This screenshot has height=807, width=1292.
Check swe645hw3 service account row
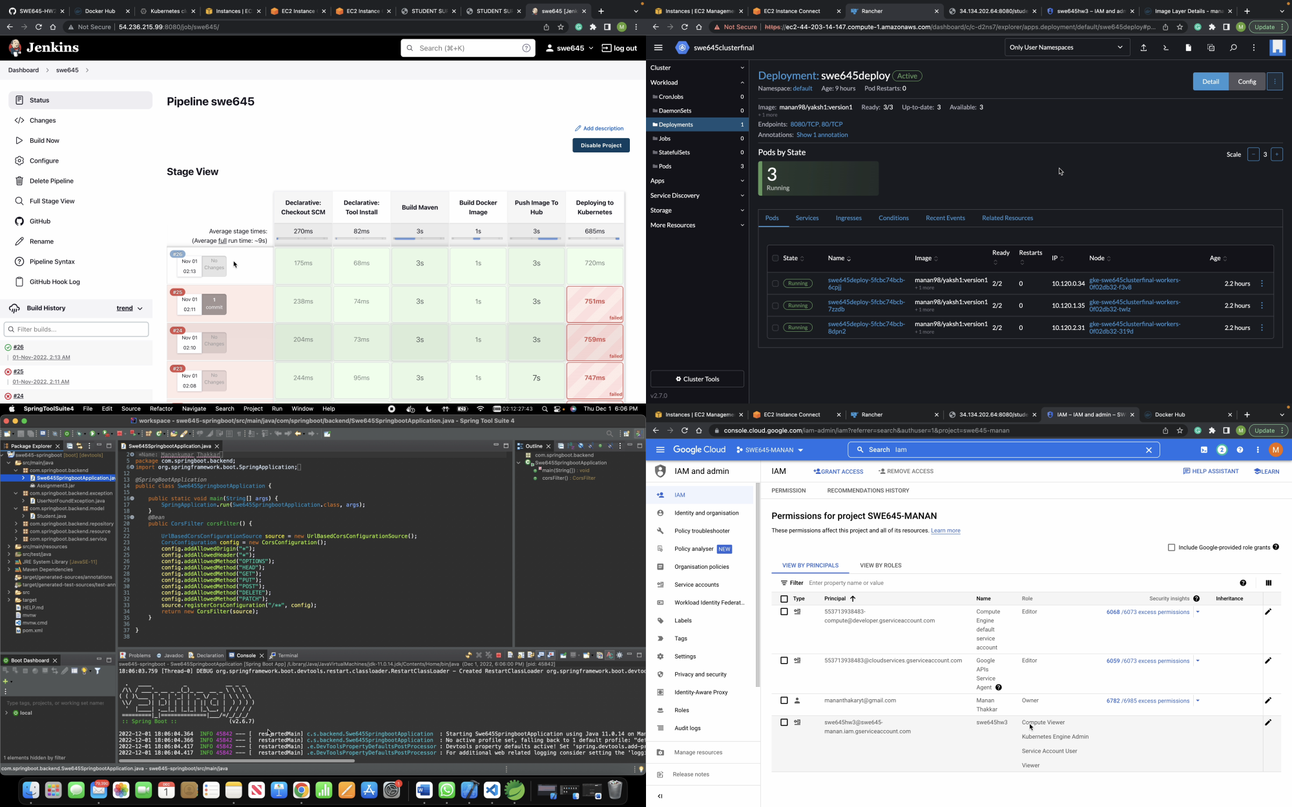click(x=784, y=722)
